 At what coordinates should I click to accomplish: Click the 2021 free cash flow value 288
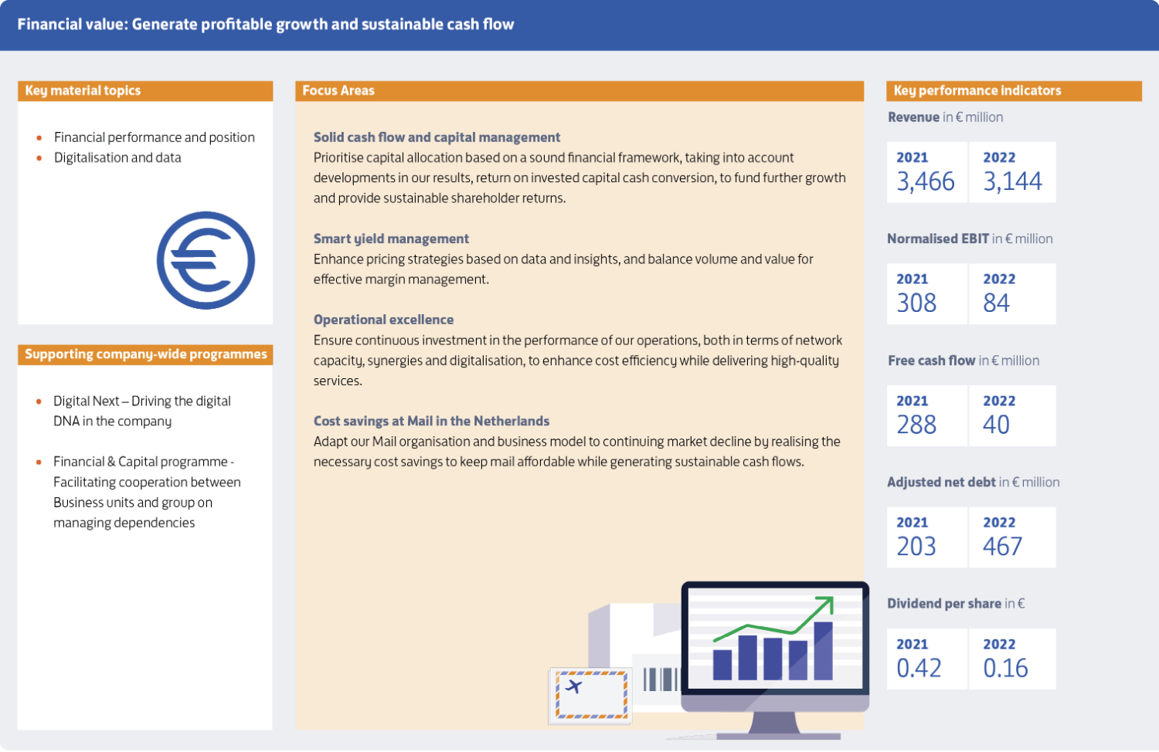(x=916, y=425)
